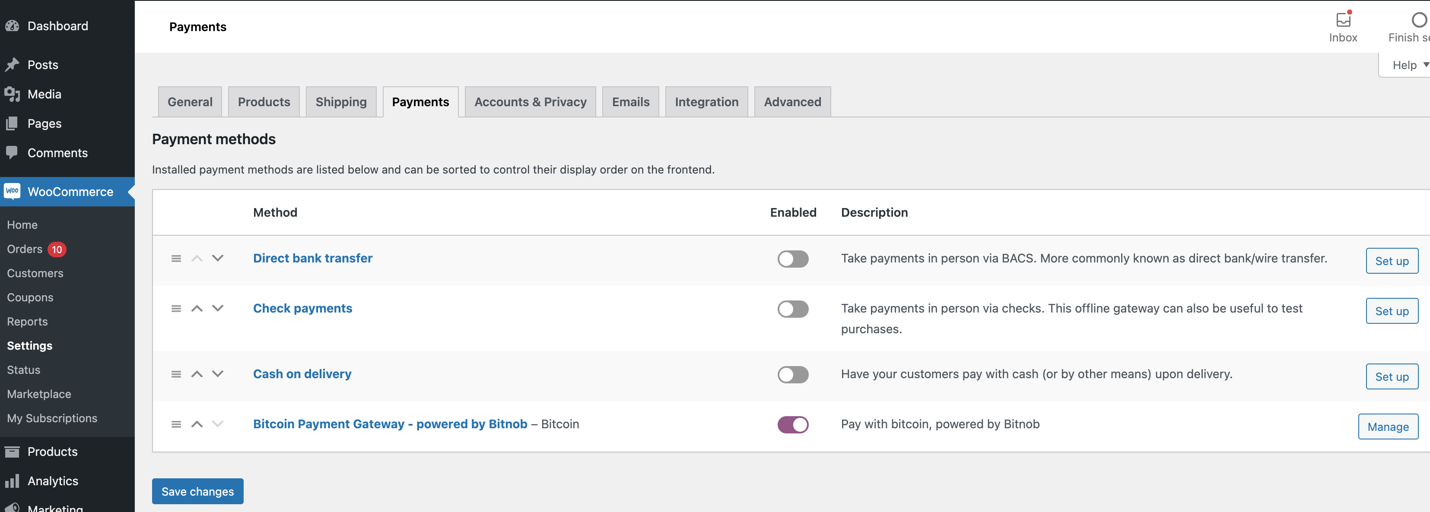
Task: Grab the Cash on delivery drag handle
Action: tap(176, 374)
